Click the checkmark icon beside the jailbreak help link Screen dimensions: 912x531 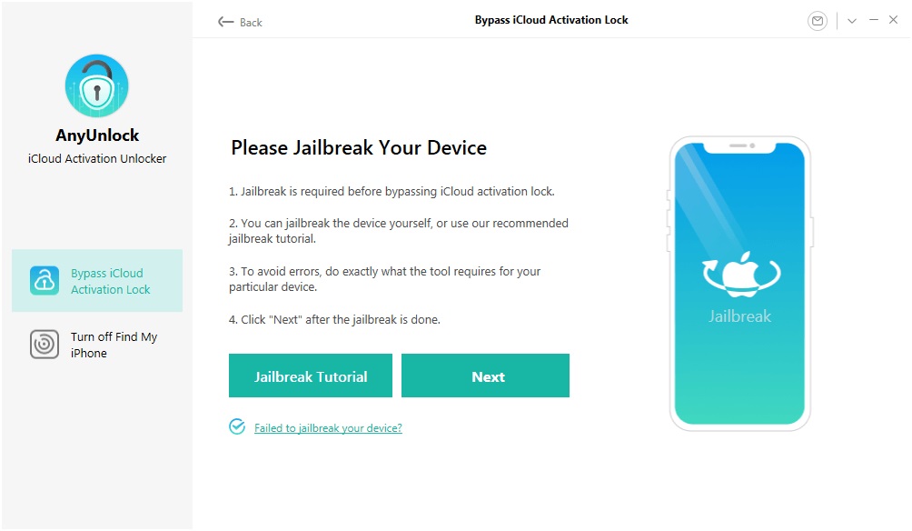[x=238, y=426]
